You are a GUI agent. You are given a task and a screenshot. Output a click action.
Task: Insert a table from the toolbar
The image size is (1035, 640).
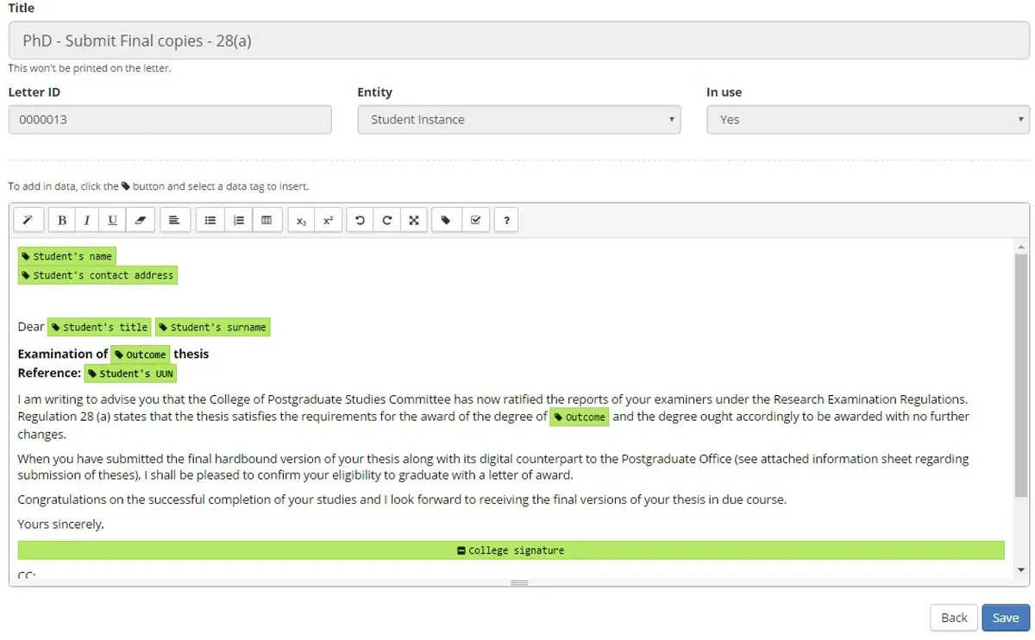[x=267, y=221]
